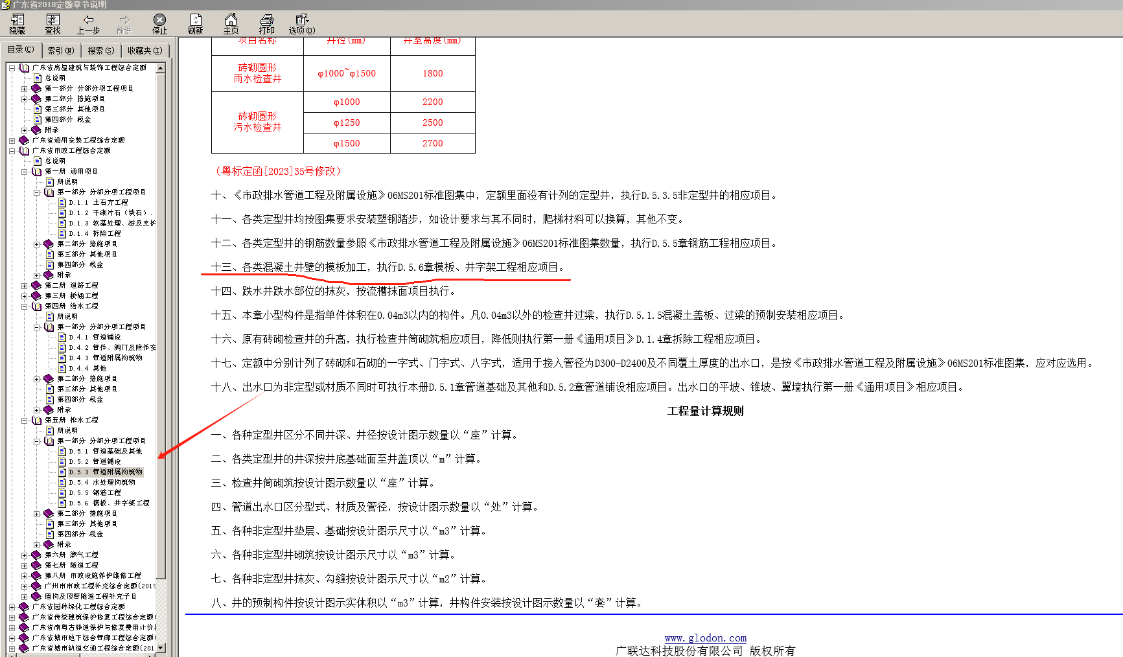
Task: Open D.5.1 管道基础及其他 topic page icon
Action: [62, 451]
